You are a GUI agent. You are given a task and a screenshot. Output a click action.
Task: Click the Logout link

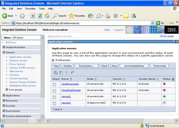(x=119, y=30)
